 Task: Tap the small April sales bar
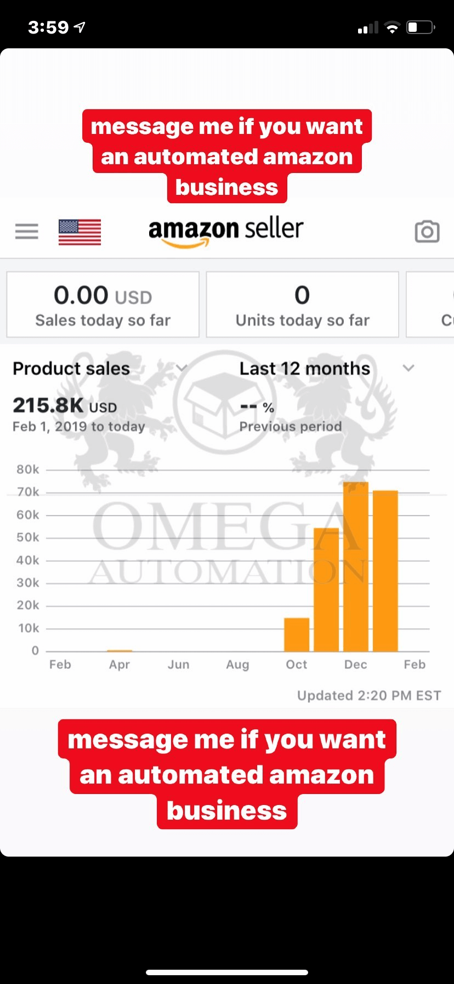tap(120, 651)
